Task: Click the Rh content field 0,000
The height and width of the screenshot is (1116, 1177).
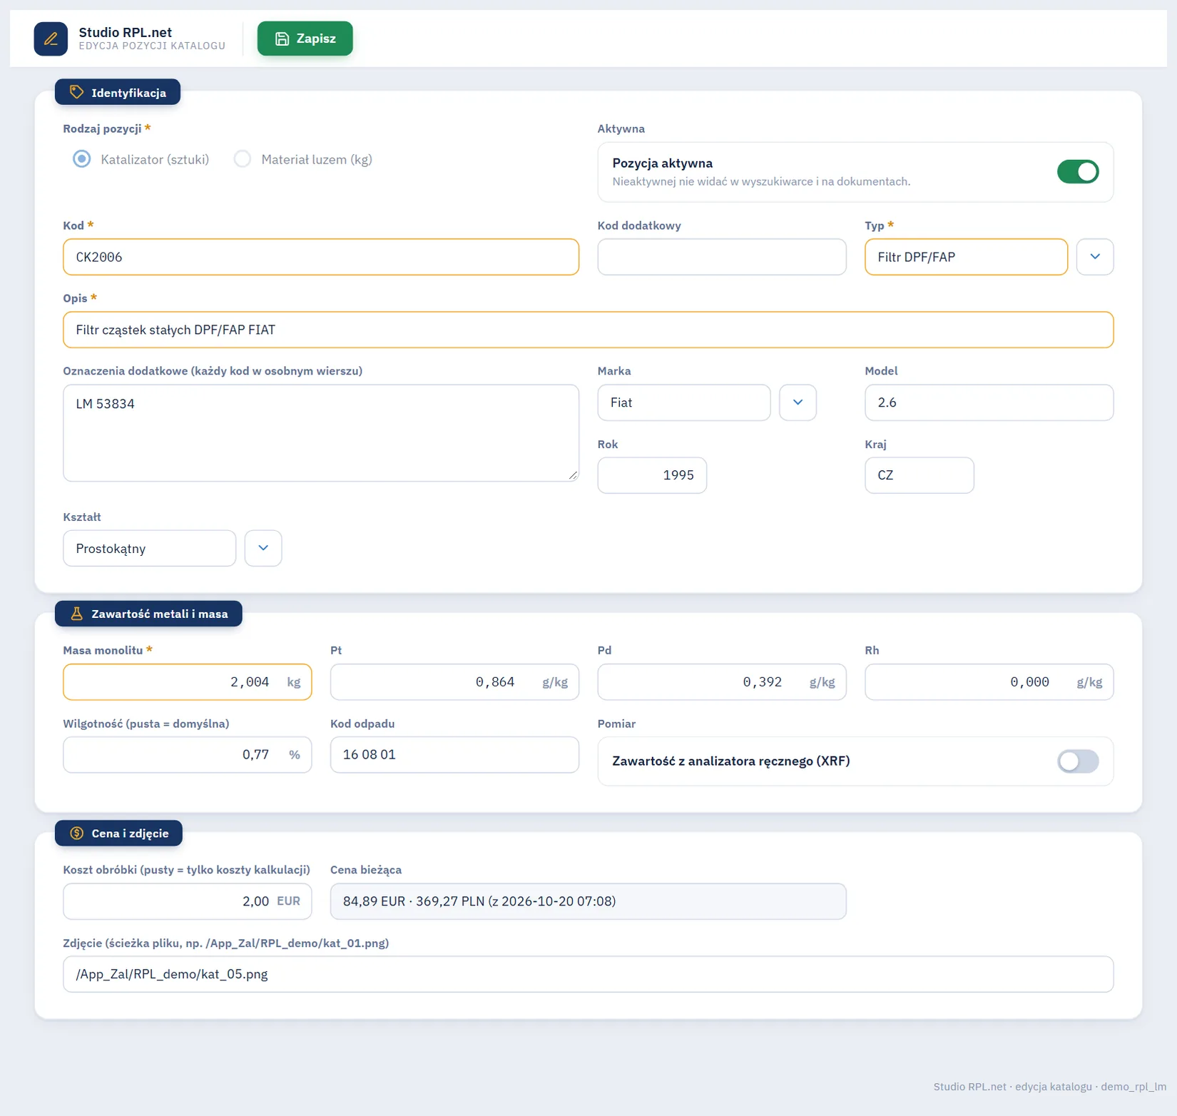Action: click(989, 682)
